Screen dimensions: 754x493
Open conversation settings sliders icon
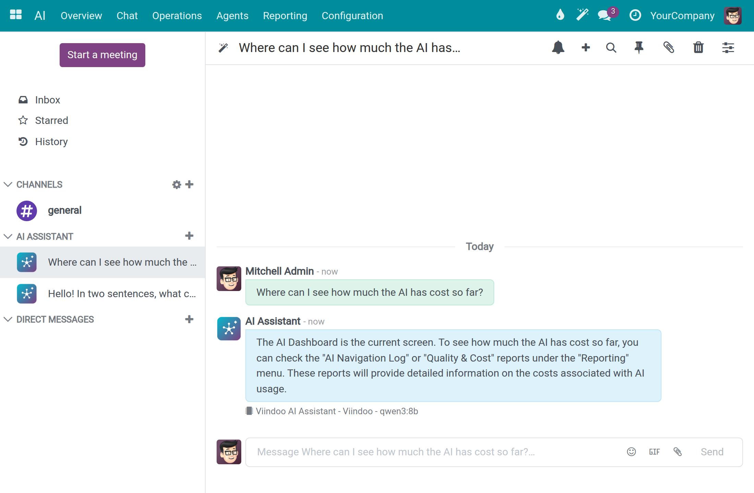[728, 48]
